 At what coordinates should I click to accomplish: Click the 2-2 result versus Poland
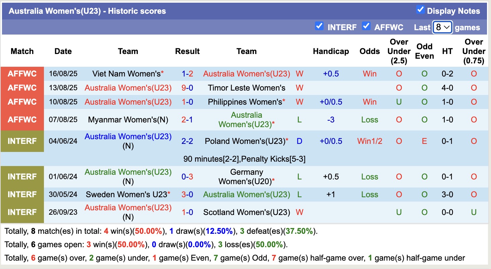pyautogui.click(x=187, y=141)
